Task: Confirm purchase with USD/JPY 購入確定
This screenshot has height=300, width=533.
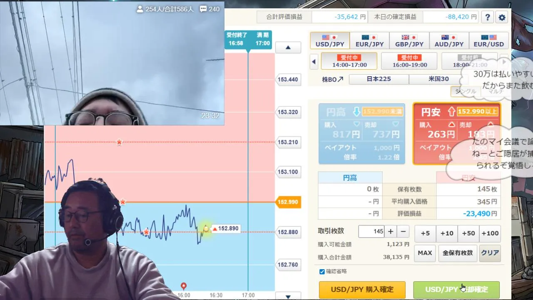Action: [x=362, y=290]
